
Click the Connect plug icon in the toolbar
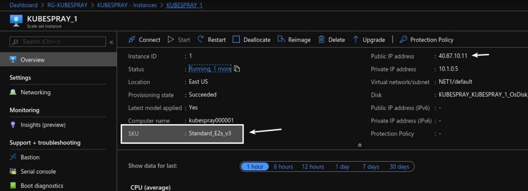(x=132, y=40)
